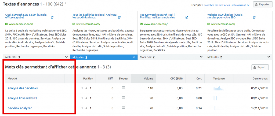Click www.semrush.com URL in Tous les backlinks ad
Viewport: 275px width, 116px height.
tap(88, 24)
